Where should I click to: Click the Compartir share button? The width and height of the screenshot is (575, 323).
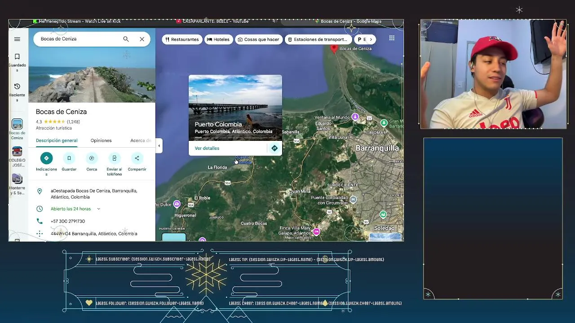click(137, 158)
